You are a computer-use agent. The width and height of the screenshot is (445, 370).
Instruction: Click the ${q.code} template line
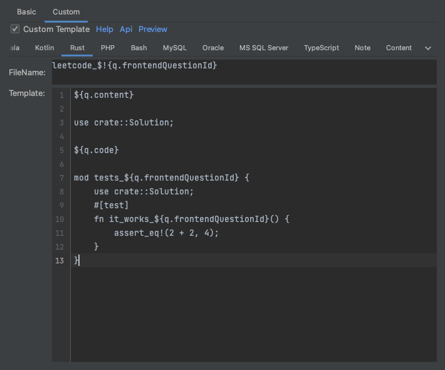point(97,150)
